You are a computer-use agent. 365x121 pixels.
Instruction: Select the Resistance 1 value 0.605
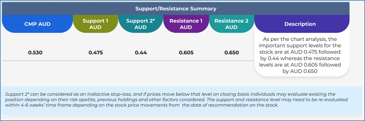186,53
